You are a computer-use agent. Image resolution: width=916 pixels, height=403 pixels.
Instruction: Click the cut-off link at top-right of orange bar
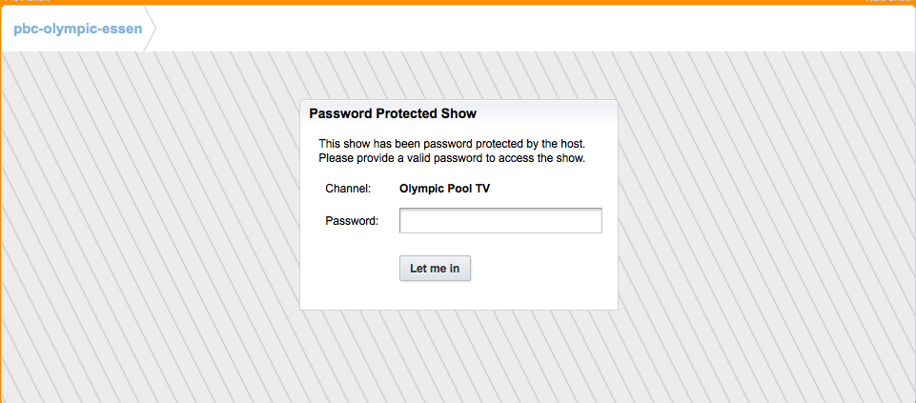point(888,1)
